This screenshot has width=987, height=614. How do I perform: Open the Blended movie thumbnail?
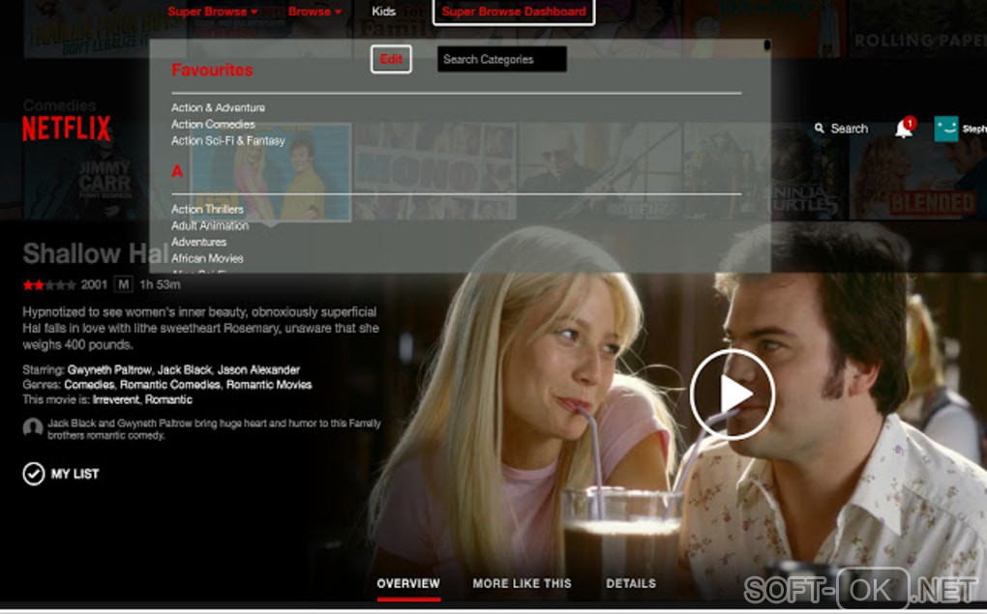[x=917, y=171]
